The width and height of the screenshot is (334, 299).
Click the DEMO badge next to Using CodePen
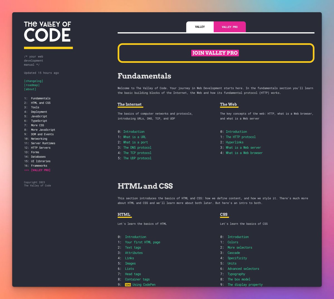coord(128,284)
